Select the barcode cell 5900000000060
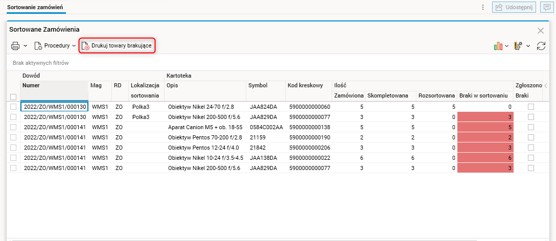 tap(308, 107)
